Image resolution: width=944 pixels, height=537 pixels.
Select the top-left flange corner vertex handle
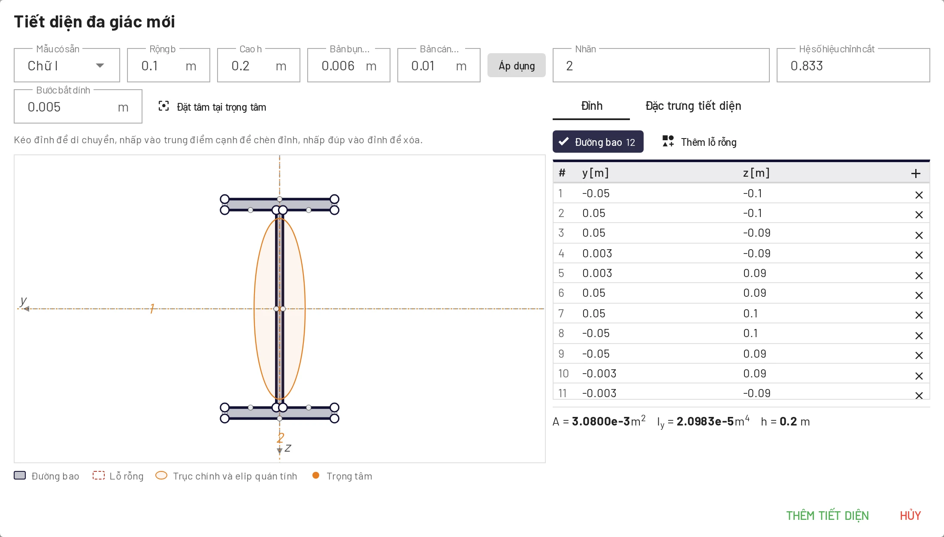point(224,199)
